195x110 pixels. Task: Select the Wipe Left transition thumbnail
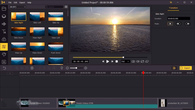tap(56, 32)
